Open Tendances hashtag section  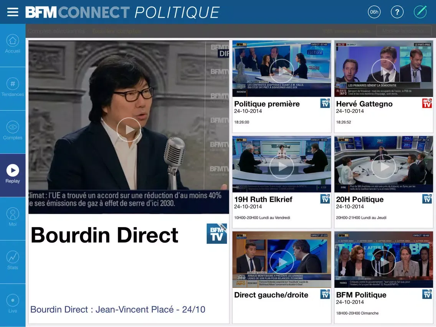point(13,88)
